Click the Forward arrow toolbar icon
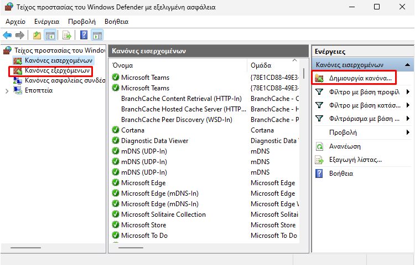This screenshot has width=415, height=265. [x=20, y=35]
